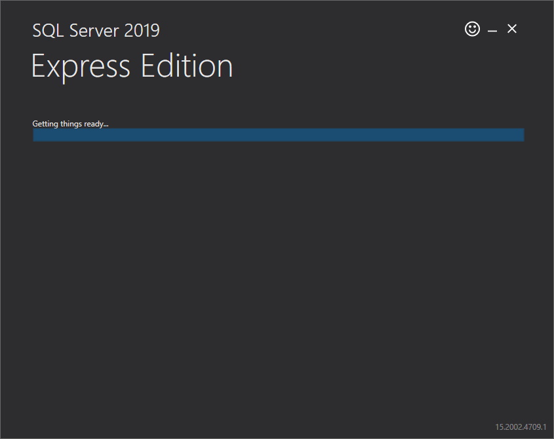
Task: Close the SQL Server 2019 installer
Action: pyautogui.click(x=512, y=29)
